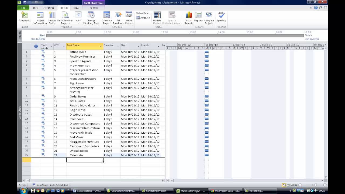Open WBS column header filter arrow
Viewport: 345px width, 194px height.
pos(64,46)
